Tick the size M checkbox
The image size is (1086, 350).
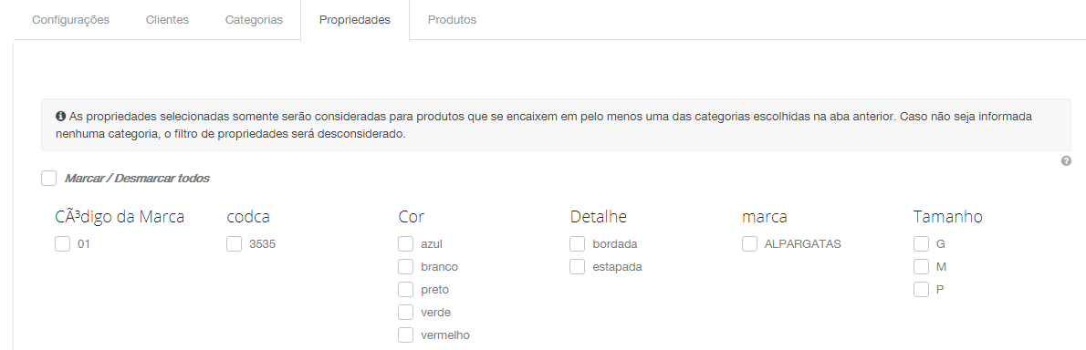pyautogui.click(x=921, y=267)
